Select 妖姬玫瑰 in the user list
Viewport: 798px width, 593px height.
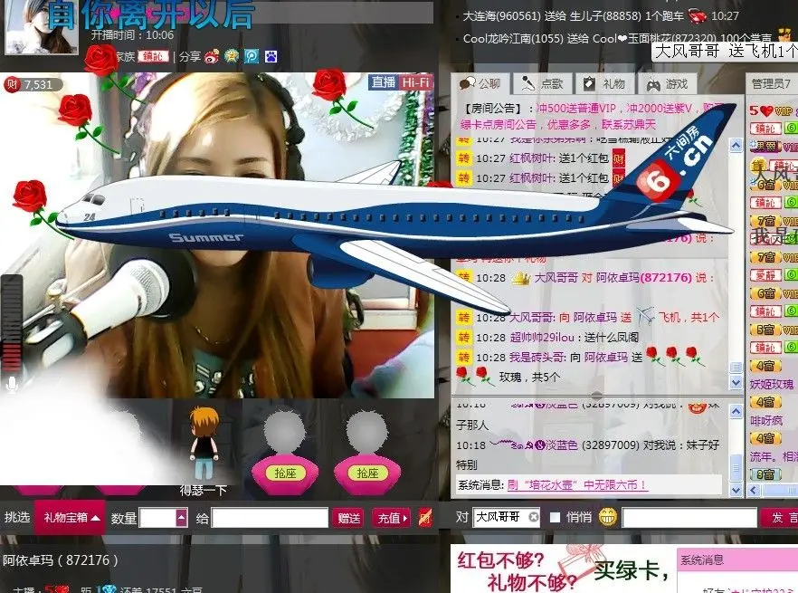772,384
